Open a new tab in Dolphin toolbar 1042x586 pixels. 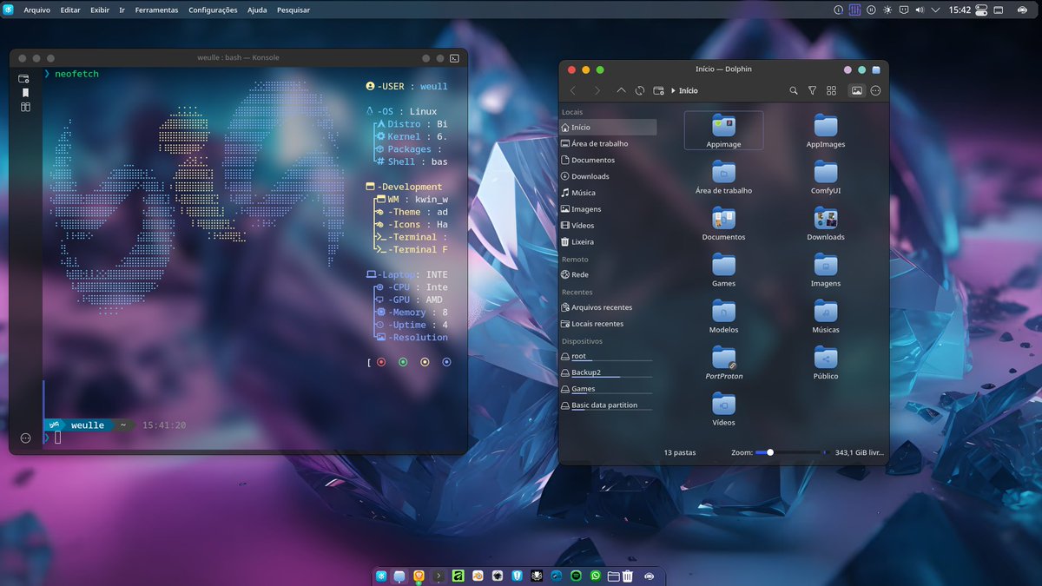[x=658, y=90]
